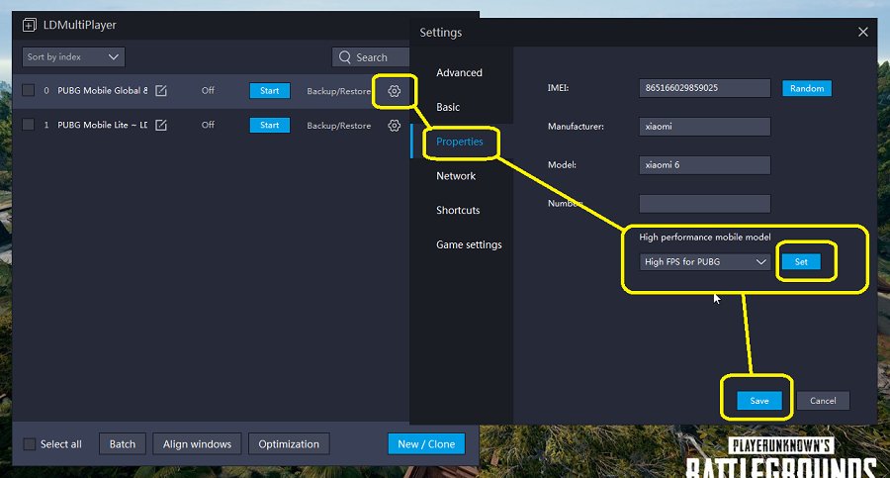Screen dimensions: 890x478
Task: Click the search magnifier icon
Action: coord(344,57)
